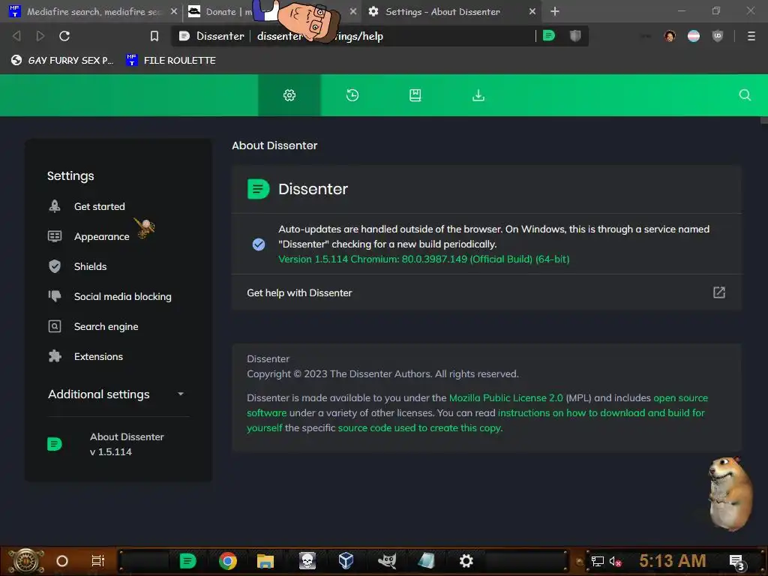Click the address bar URL field

391,36
